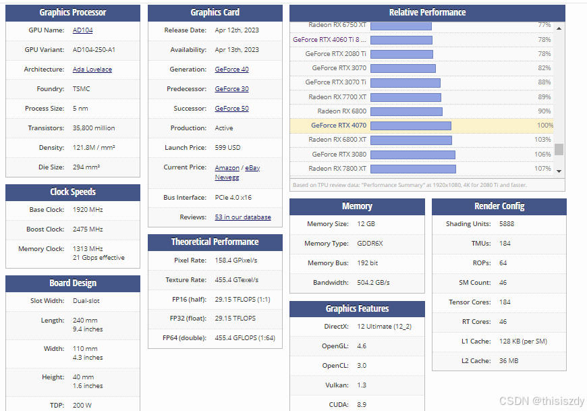Check current price on Amazon
This screenshot has width=587, height=411.
coord(227,167)
